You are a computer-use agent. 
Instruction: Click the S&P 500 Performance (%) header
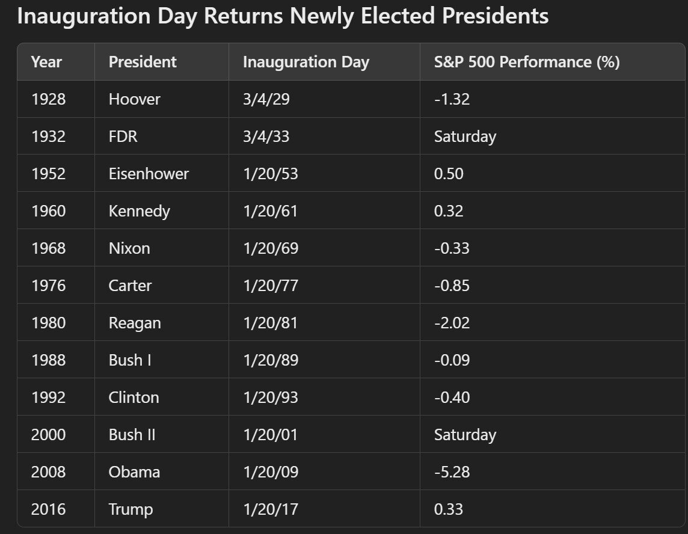(527, 62)
